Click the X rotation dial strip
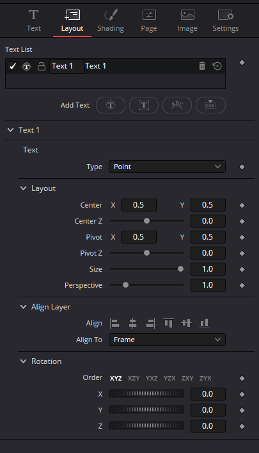Image resolution: width=259 pixels, height=453 pixels. [x=146, y=393]
